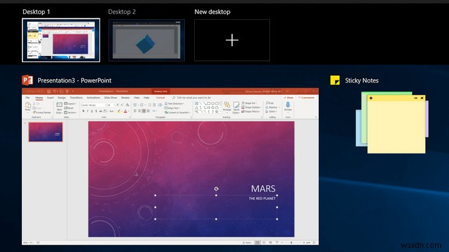Switch to the Desktop 1 thumbnail
This screenshot has height=252, width=449.
(x=61, y=40)
